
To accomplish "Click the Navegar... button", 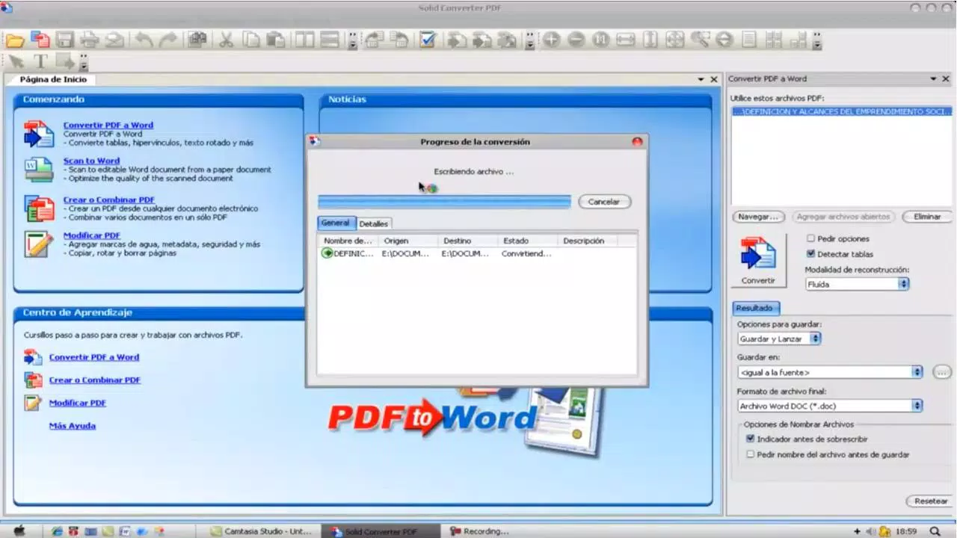I will point(759,217).
